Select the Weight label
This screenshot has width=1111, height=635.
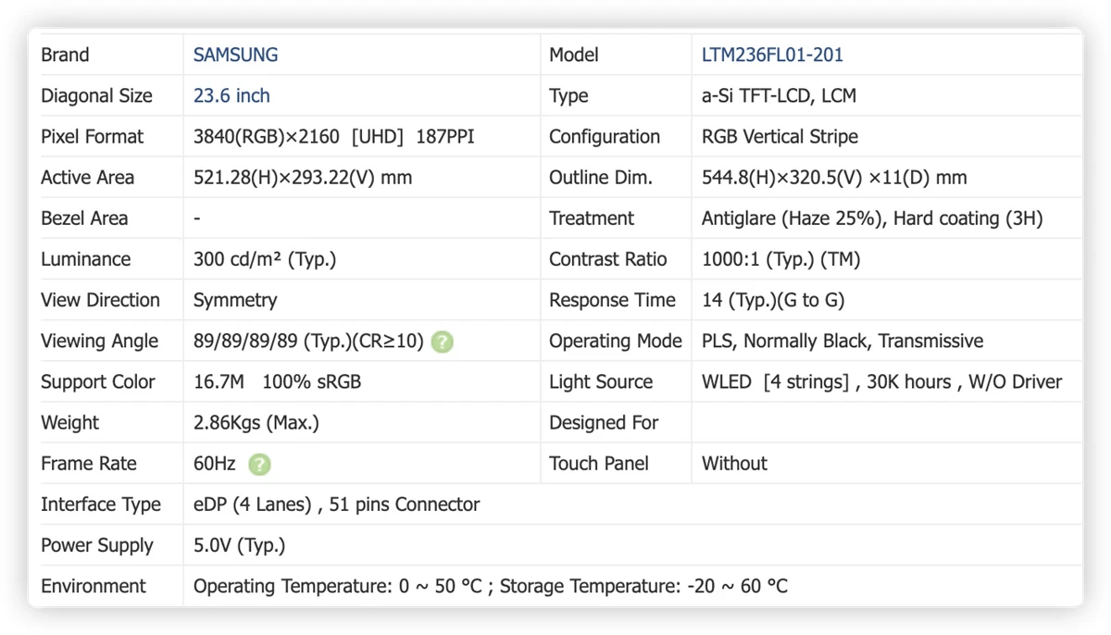coord(69,422)
